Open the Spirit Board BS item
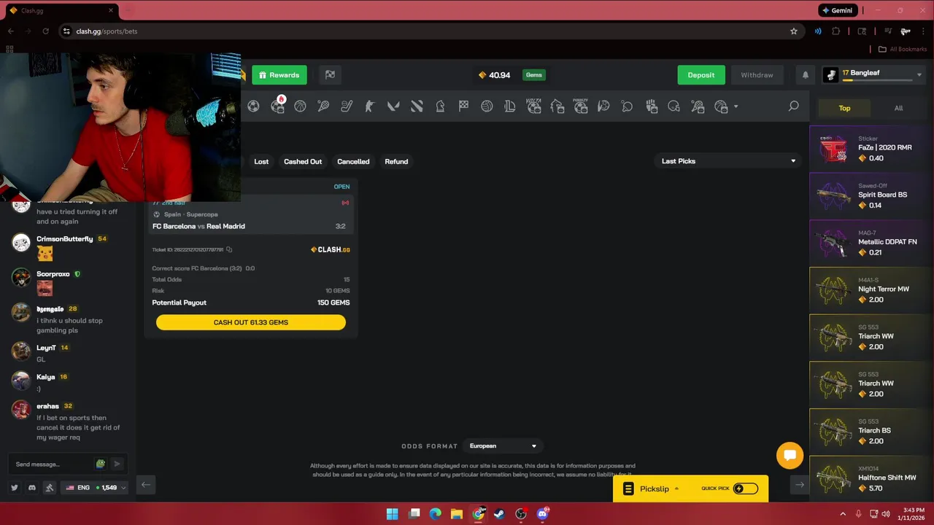Screen dimensions: 934x525 tap(871, 196)
